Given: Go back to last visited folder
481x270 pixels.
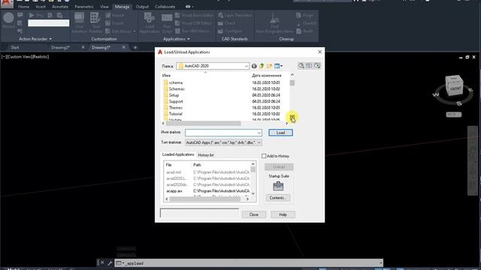Looking at the screenshot, I should 254,66.
